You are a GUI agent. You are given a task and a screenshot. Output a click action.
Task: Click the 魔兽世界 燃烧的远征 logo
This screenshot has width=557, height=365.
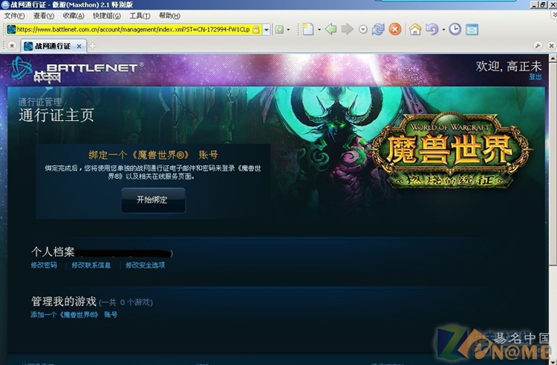[x=451, y=151]
